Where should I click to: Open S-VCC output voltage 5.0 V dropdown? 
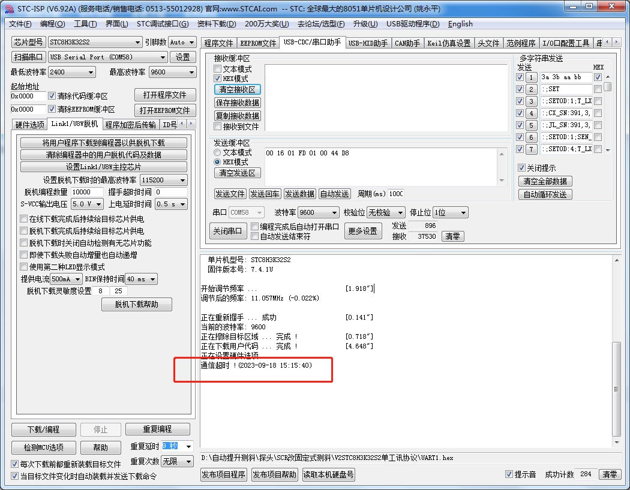[x=87, y=204]
